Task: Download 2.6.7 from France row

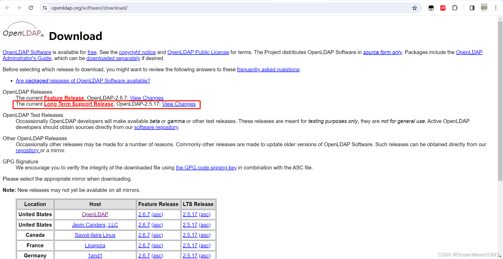Action: click(144, 245)
